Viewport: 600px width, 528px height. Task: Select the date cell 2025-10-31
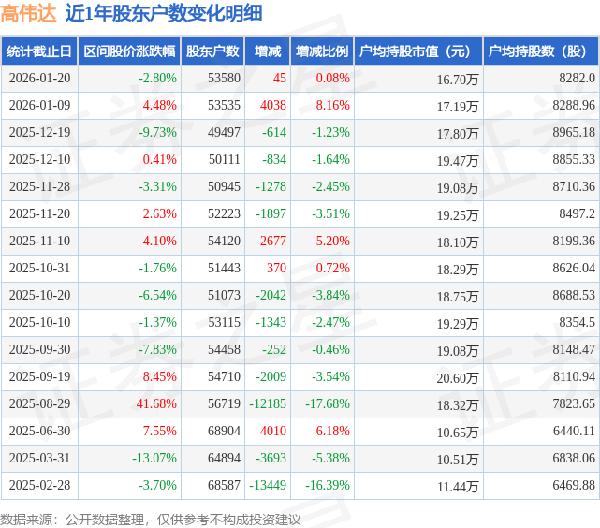click(x=40, y=268)
